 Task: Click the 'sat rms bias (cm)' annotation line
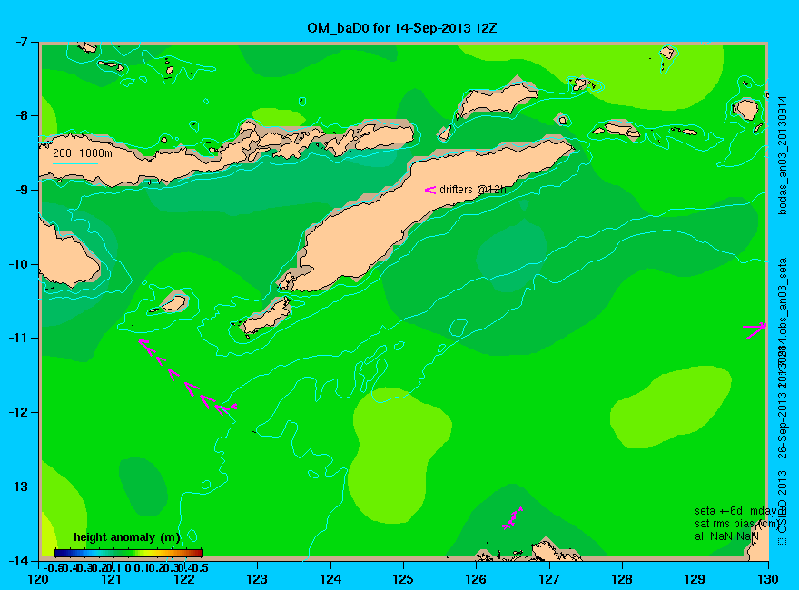[736, 524]
